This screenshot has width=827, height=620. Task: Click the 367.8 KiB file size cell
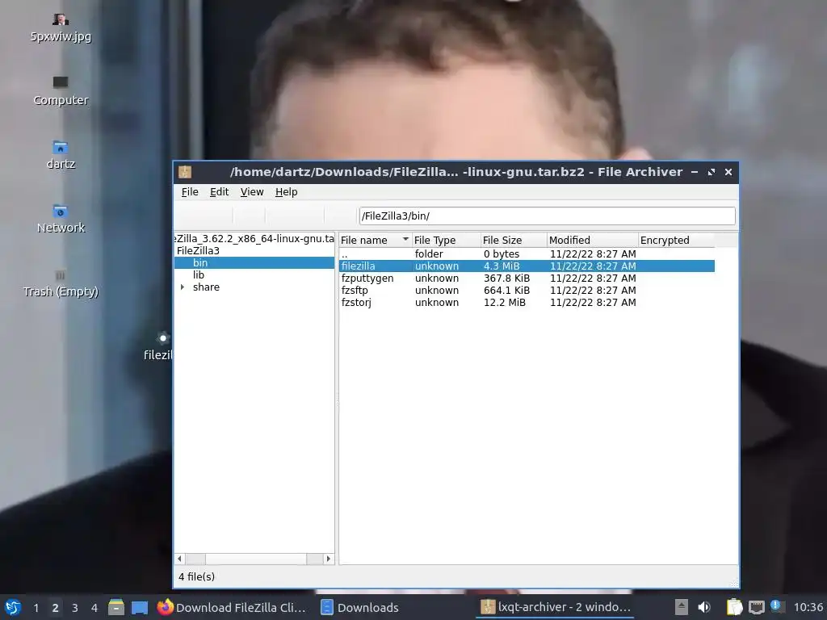pyautogui.click(x=506, y=278)
